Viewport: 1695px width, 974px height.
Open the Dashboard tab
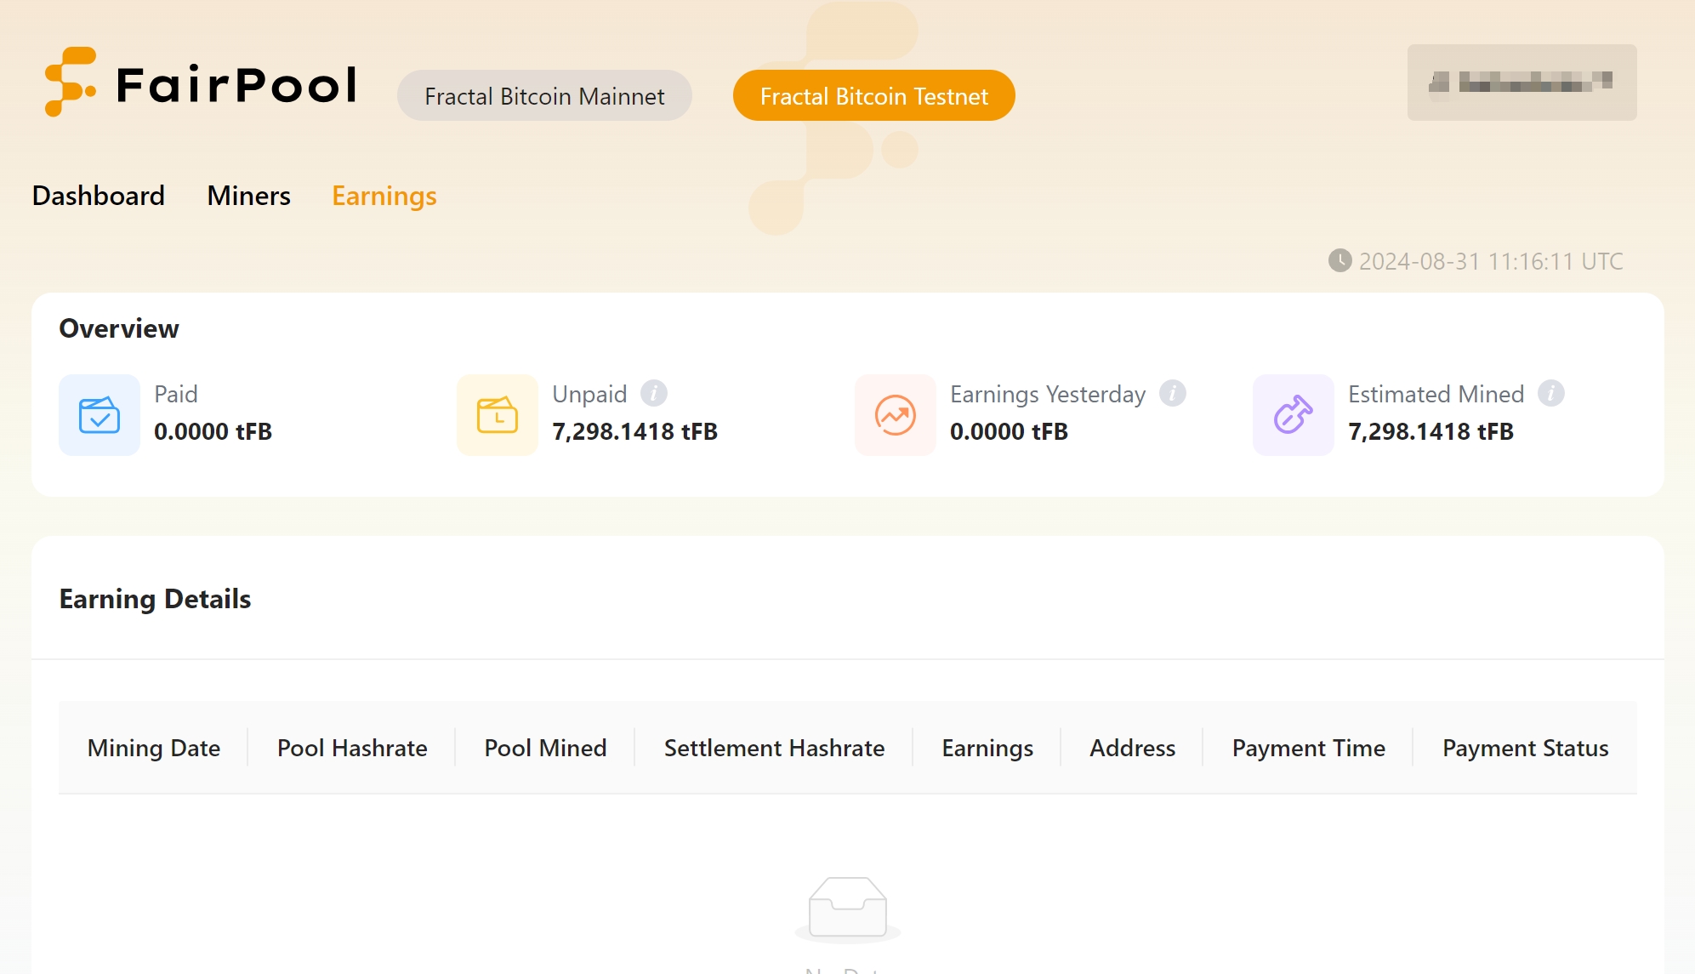(x=99, y=196)
